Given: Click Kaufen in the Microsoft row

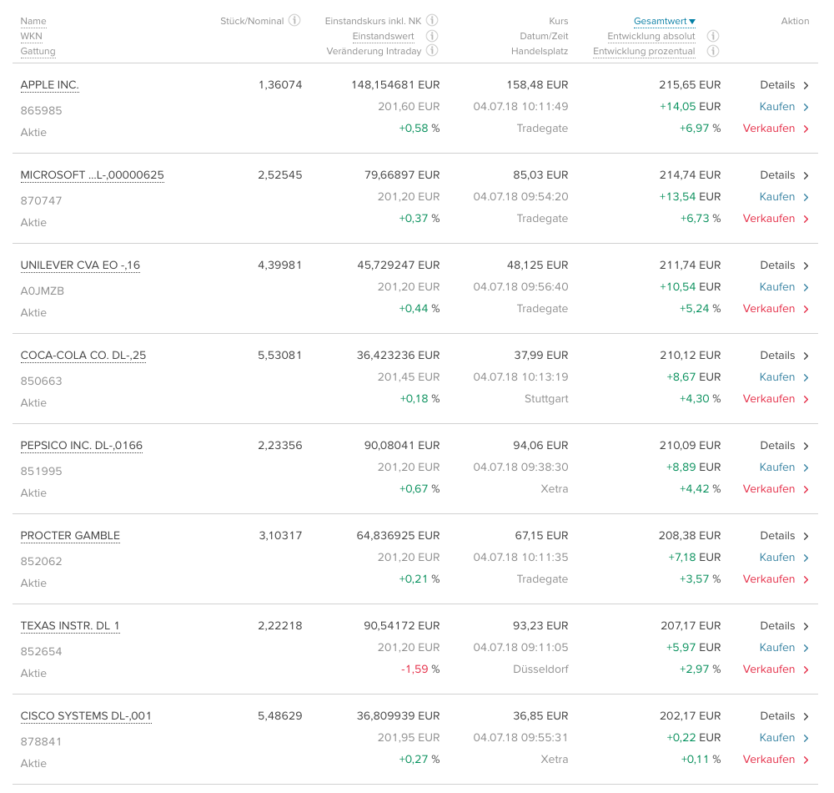Looking at the screenshot, I should 785,196.
